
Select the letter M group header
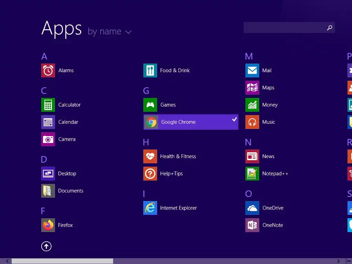[x=249, y=56]
